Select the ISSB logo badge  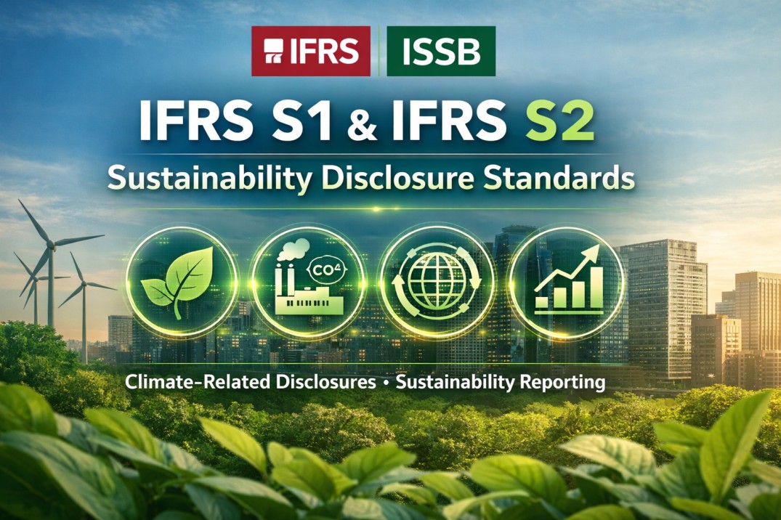pyautogui.click(x=440, y=50)
